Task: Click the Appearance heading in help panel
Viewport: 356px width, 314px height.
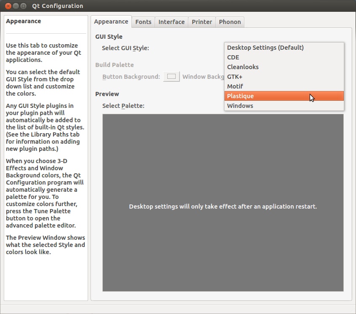Action: (x=24, y=21)
